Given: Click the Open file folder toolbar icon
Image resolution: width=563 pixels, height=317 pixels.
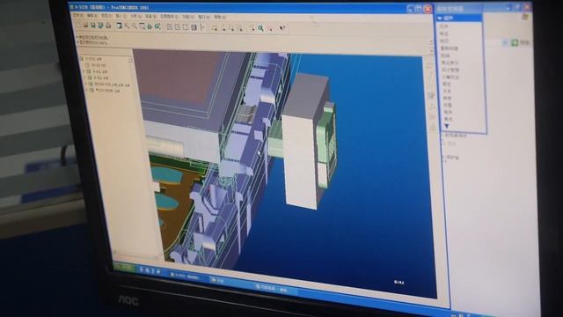Looking at the screenshot, I should coord(85,26).
